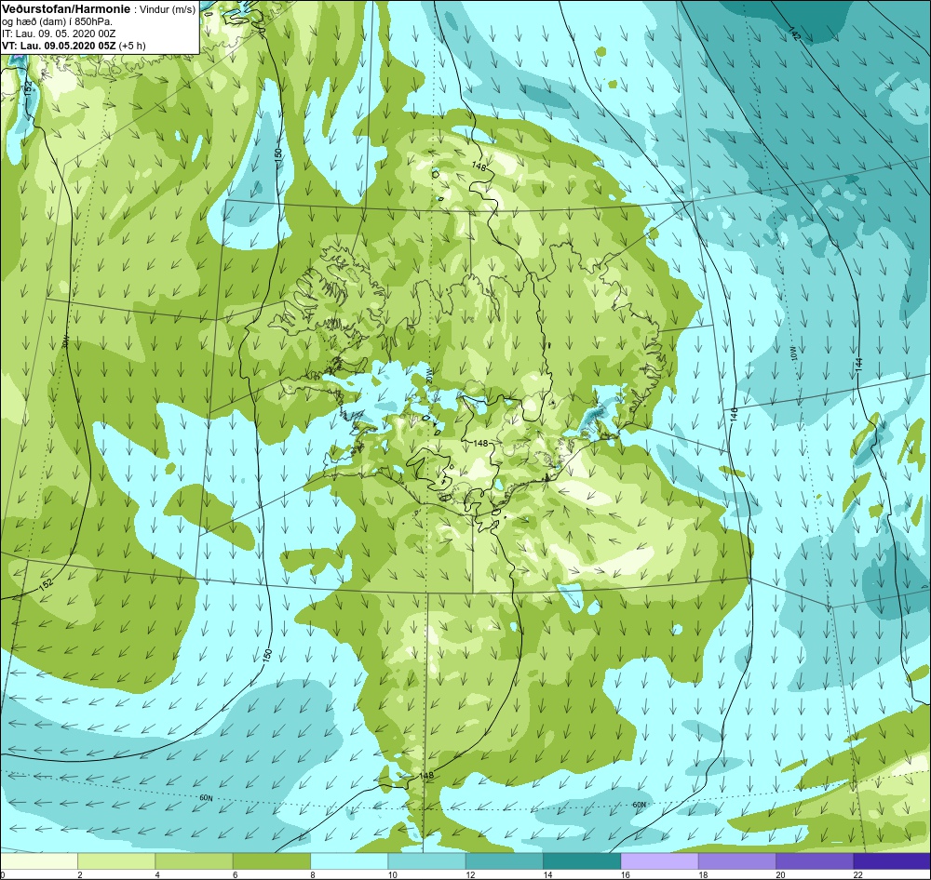The width and height of the screenshot is (931, 880).
Task: Click the legend tick value 14
Action: pyautogui.click(x=547, y=874)
